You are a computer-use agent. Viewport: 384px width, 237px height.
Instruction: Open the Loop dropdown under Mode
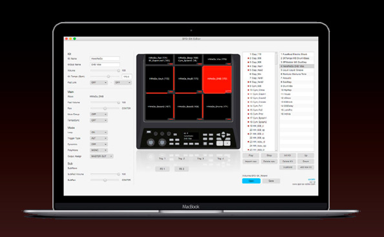[99, 132]
